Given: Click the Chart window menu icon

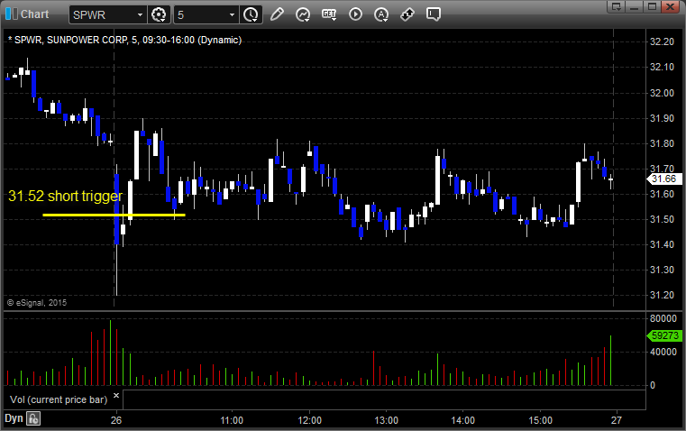Looking at the screenshot, I should [11, 14].
